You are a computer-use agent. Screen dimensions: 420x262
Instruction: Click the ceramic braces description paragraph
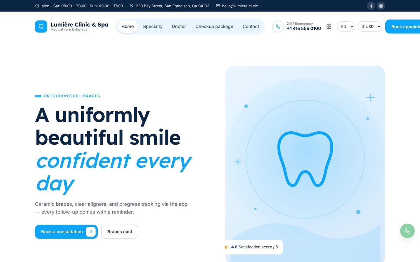click(x=111, y=208)
